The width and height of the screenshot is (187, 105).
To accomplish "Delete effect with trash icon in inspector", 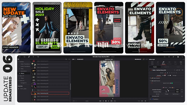I will click(x=179, y=70).
